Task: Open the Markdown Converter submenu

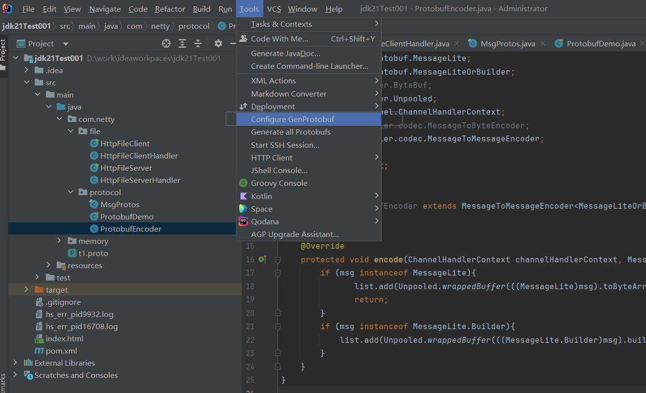Action: click(309, 94)
